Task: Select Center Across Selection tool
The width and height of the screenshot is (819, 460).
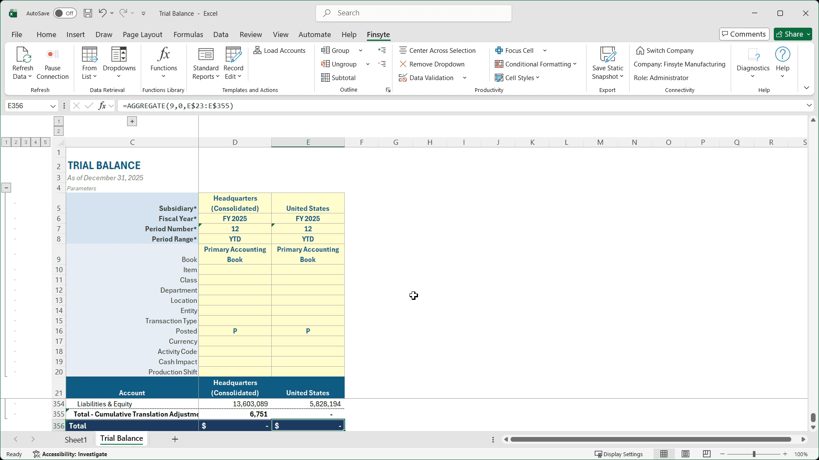Action: point(437,50)
